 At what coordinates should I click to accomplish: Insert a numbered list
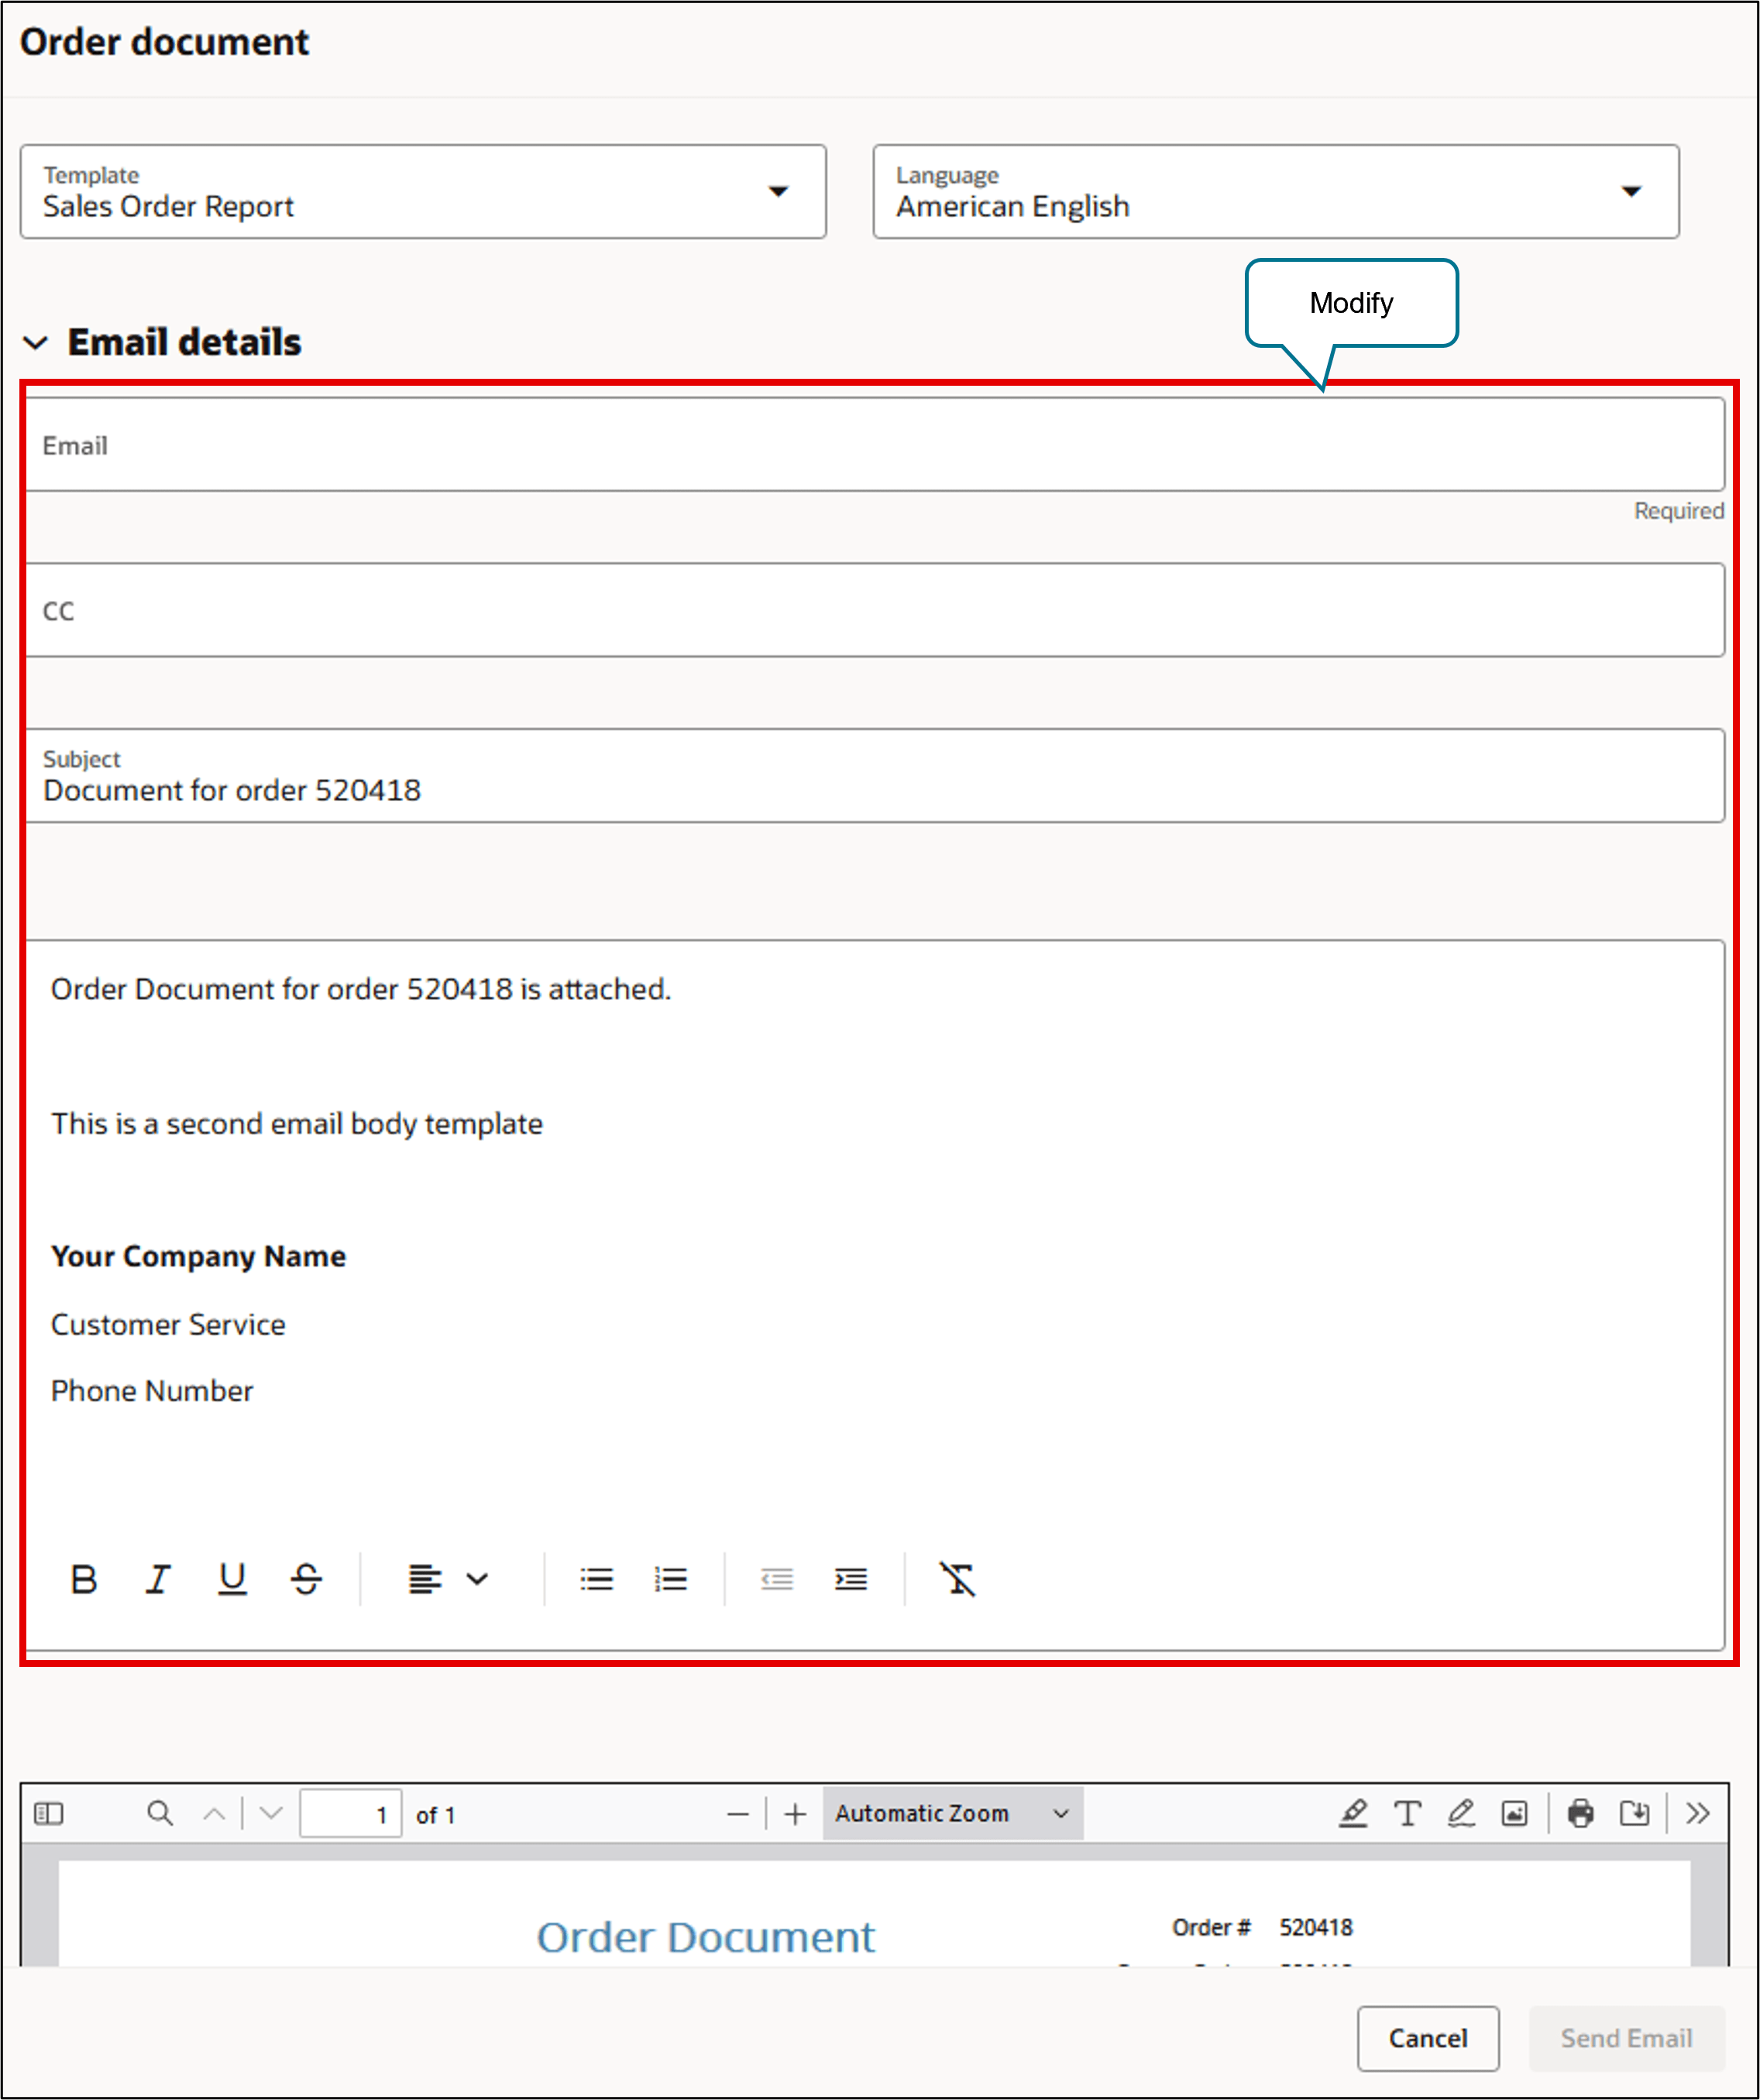(x=670, y=1579)
